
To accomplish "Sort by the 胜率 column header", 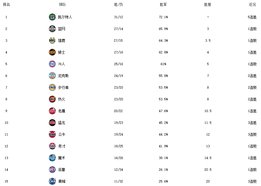I will pos(163,4).
